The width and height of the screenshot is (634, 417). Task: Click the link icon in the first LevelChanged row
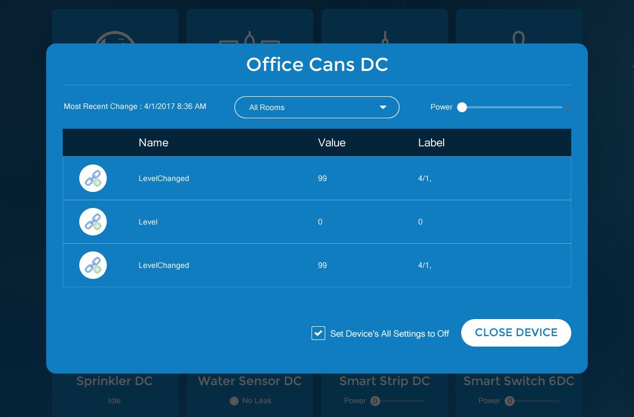93,178
